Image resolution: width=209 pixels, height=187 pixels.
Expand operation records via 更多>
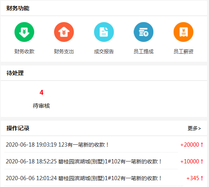click(194, 128)
